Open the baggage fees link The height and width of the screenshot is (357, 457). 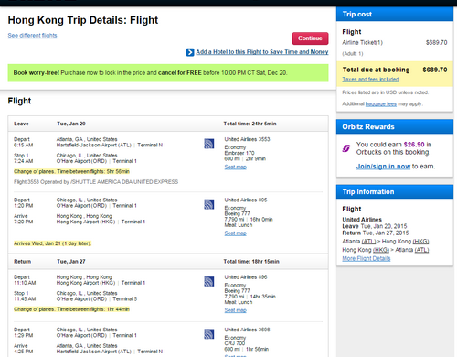(x=381, y=104)
